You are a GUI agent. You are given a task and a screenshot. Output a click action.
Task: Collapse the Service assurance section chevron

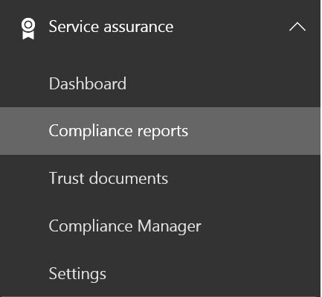[297, 27]
